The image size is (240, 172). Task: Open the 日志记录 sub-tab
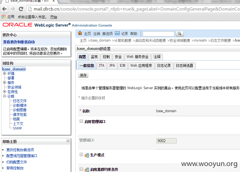point(164,66)
